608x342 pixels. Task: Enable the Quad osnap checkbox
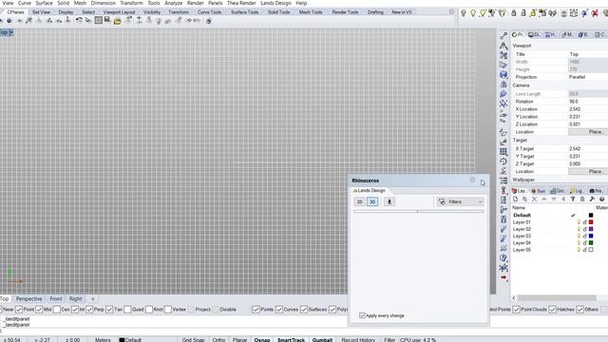(x=127, y=310)
